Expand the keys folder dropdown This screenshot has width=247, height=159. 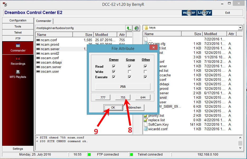240,28
